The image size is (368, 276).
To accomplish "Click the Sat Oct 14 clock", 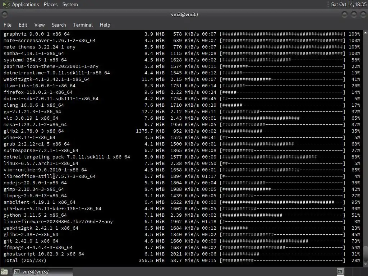I will 349,4.
